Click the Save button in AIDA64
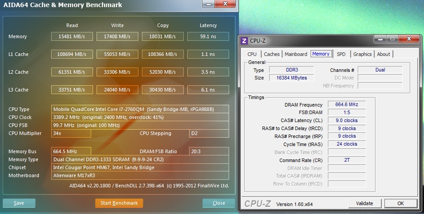The image size is (424, 214). click(x=19, y=203)
